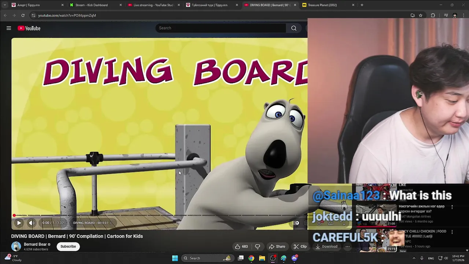Switch to the Kick Dashboard tab
469x264 pixels.
click(x=92, y=5)
